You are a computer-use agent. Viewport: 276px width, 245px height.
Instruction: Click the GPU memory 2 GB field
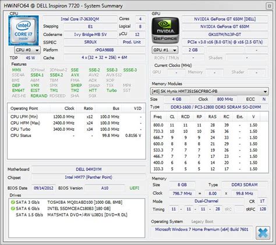coord(193,50)
